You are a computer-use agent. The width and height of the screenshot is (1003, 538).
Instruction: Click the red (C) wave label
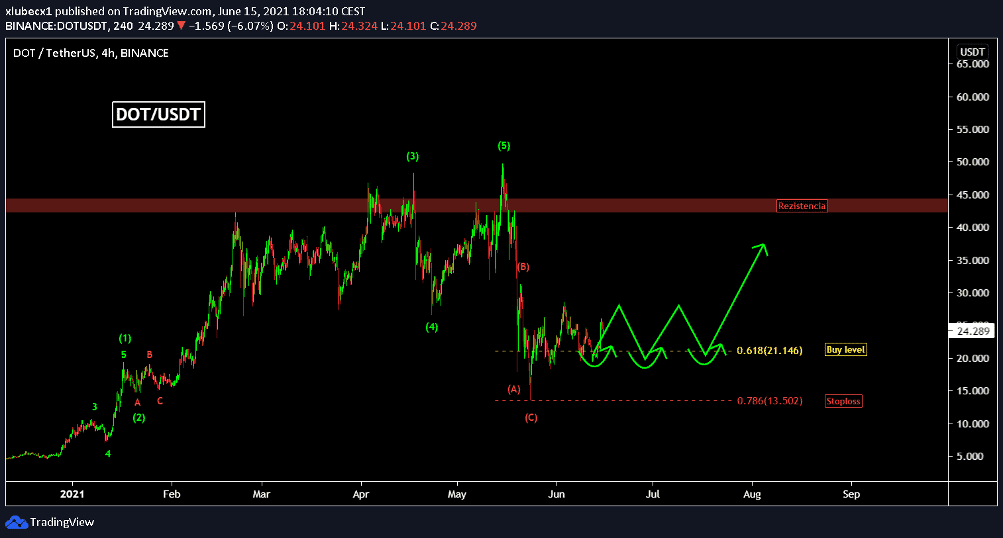(531, 418)
